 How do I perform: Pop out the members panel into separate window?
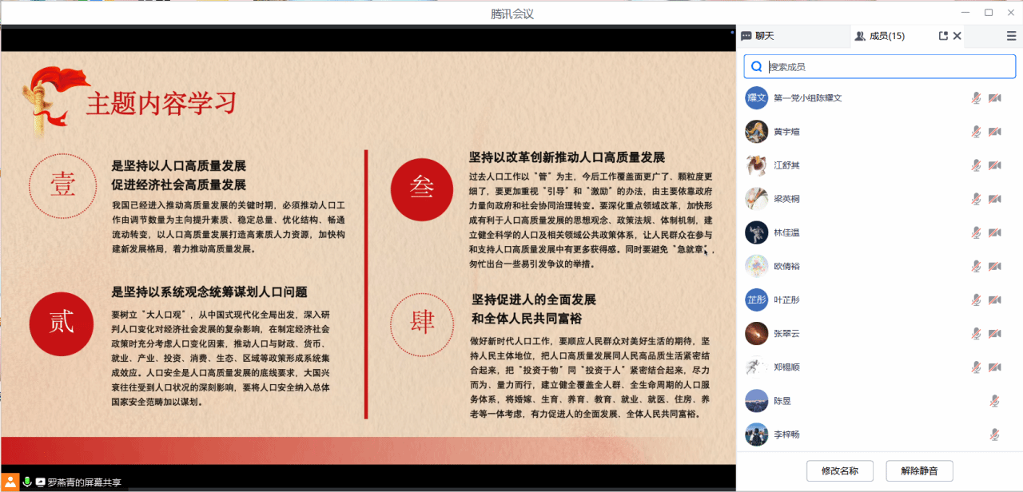click(x=943, y=36)
